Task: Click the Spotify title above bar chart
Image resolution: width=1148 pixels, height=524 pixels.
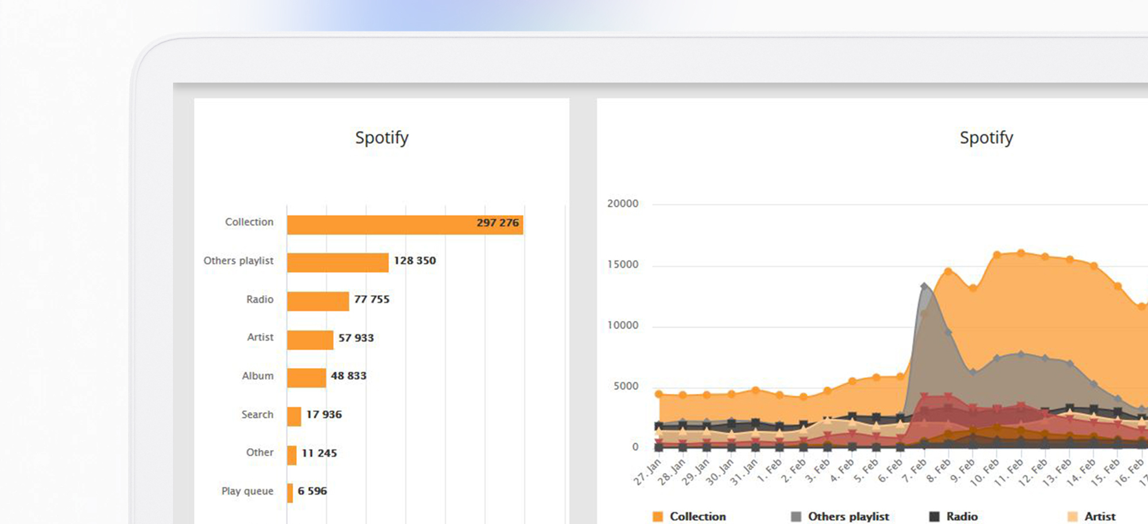Action: click(382, 138)
